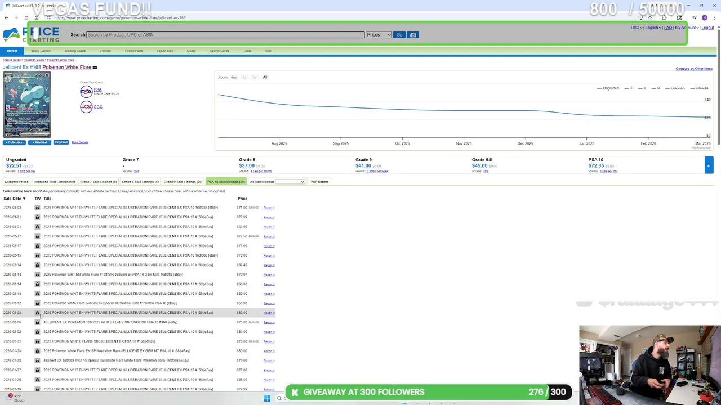
Task: Click Report it on the $83.99 sale
Action: tap(269, 227)
